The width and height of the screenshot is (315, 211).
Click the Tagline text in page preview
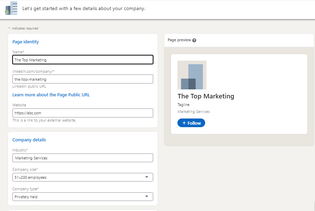(x=183, y=105)
